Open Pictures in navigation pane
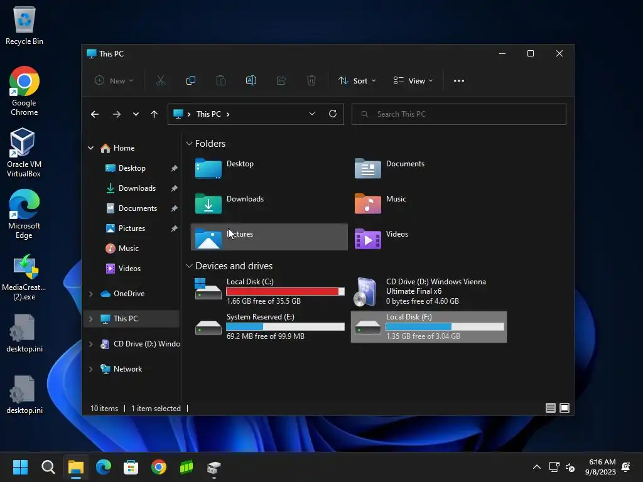643x482 pixels. [132, 228]
